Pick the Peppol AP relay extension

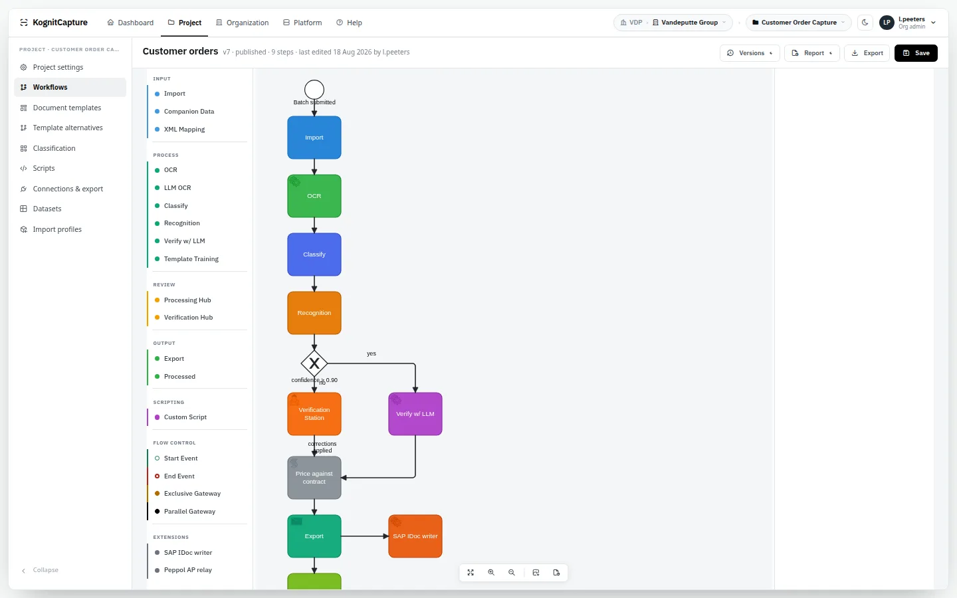pos(198,570)
